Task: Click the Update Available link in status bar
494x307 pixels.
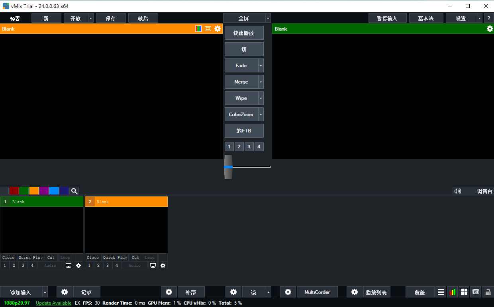Action: tap(53, 303)
